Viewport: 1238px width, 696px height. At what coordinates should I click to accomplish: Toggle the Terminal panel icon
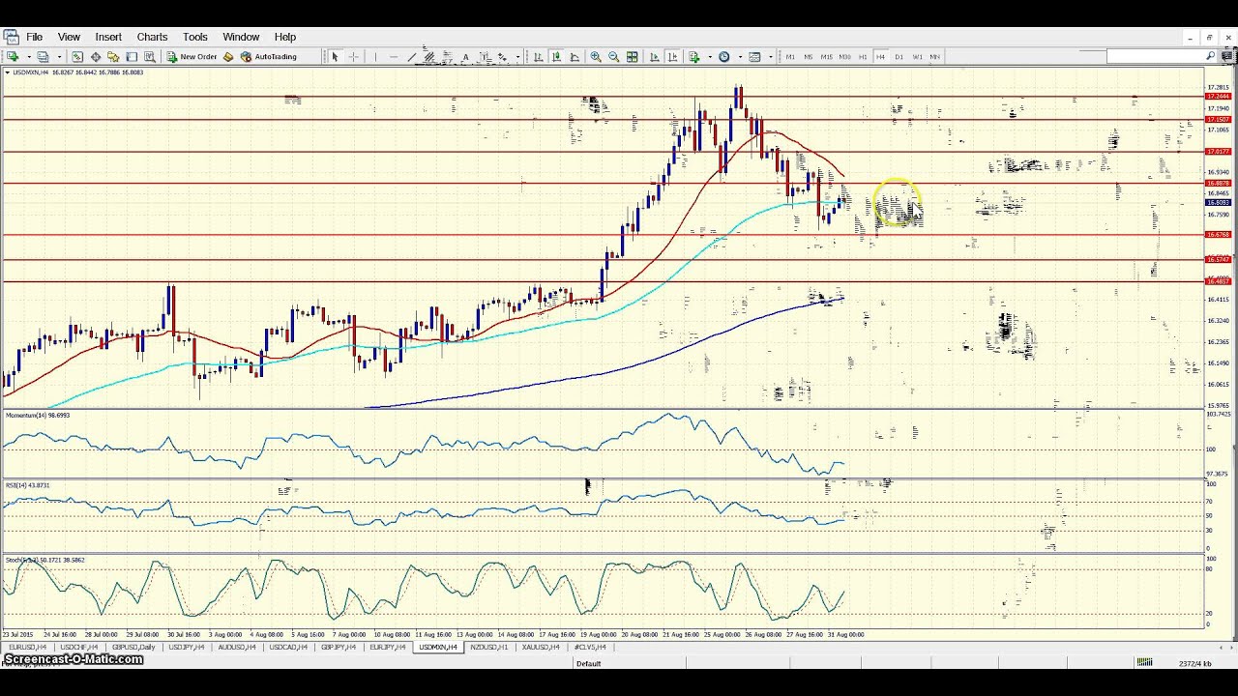132,57
